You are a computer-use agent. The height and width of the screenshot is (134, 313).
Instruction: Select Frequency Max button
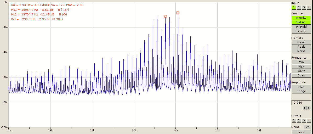[x=301, y=66]
